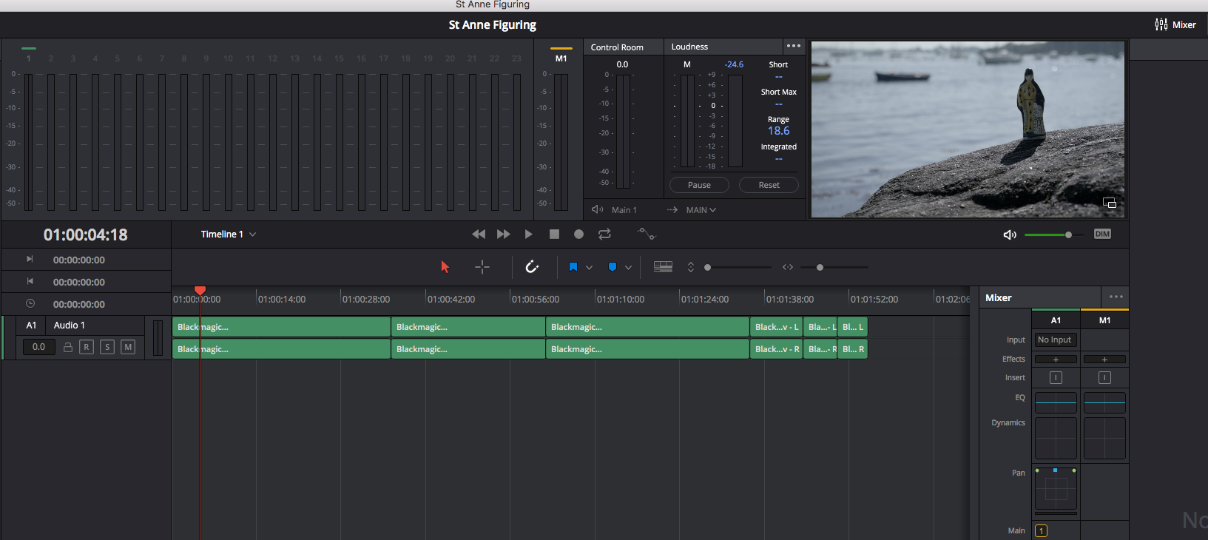This screenshot has height=540, width=1208.
Task: Open the Loudness panel options menu
Action: tap(794, 46)
